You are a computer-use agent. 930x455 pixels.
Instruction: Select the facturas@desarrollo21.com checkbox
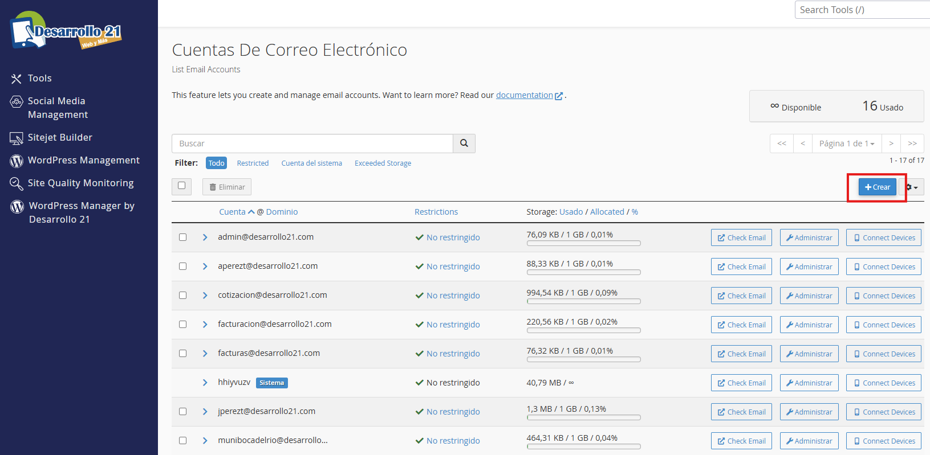(182, 354)
